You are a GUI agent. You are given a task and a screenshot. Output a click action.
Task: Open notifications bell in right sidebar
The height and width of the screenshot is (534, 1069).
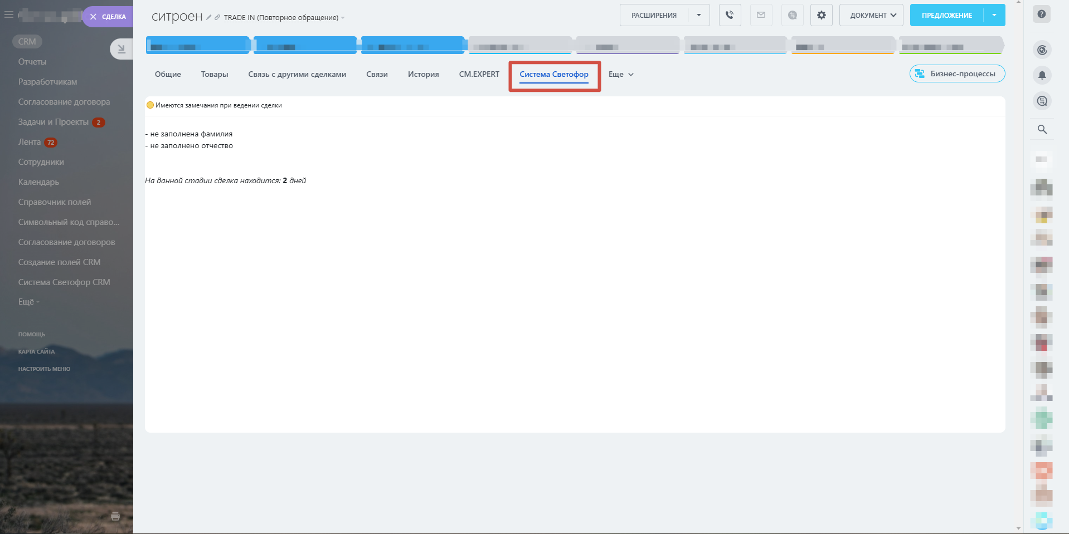point(1042,75)
